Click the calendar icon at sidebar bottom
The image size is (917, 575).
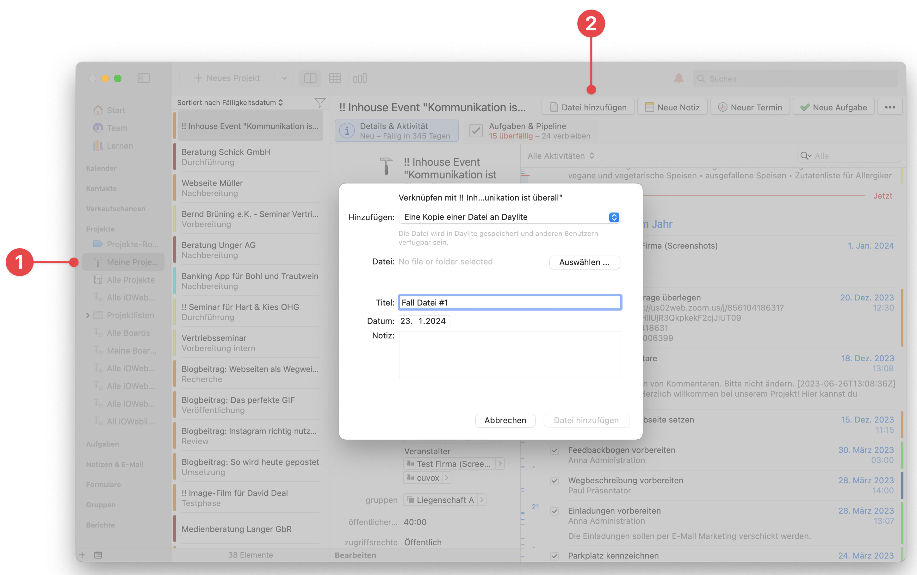tap(98, 555)
